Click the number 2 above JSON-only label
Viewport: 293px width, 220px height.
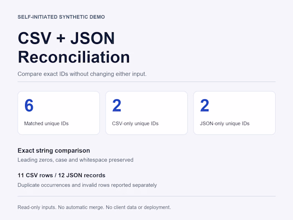click(x=204, y=106)
